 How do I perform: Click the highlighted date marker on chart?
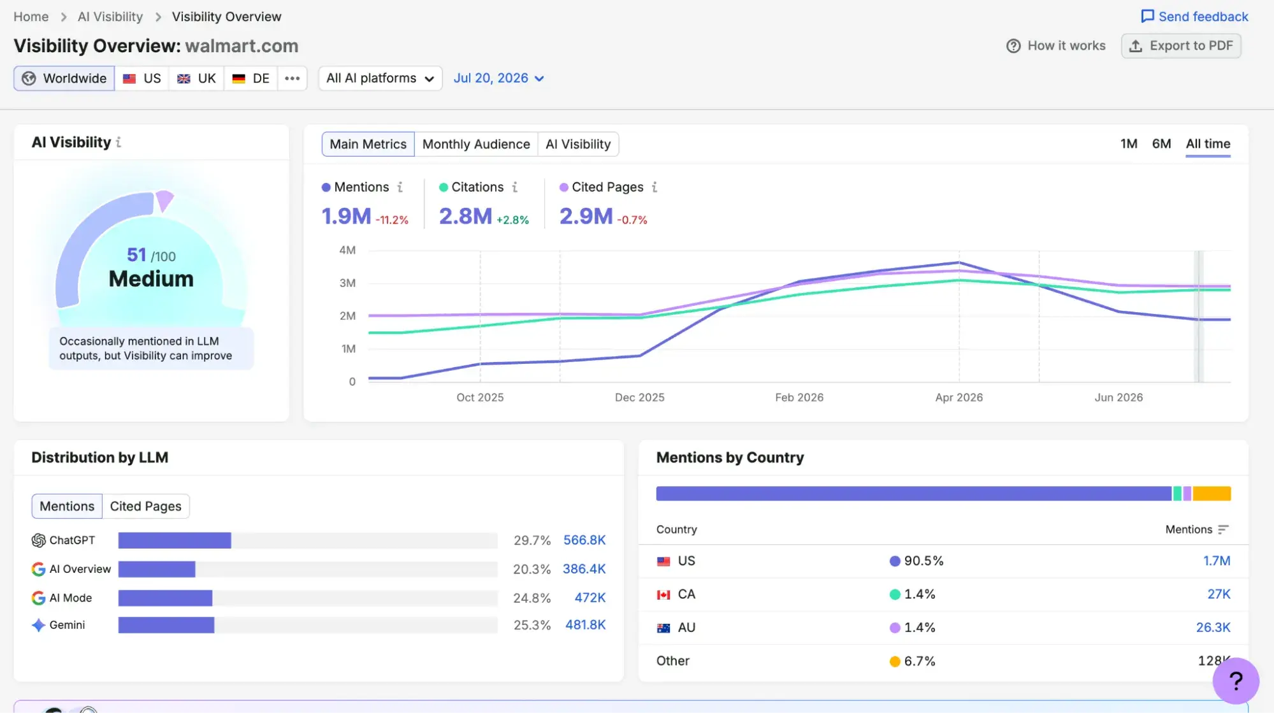(x=1198, y=317)
